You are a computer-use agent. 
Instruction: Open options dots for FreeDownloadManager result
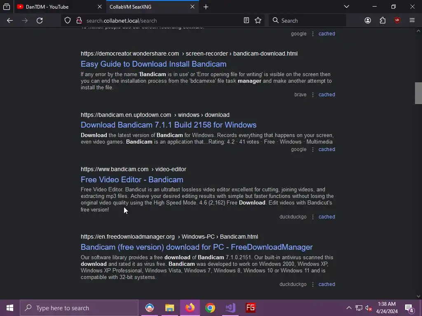(x=313, y=284)
